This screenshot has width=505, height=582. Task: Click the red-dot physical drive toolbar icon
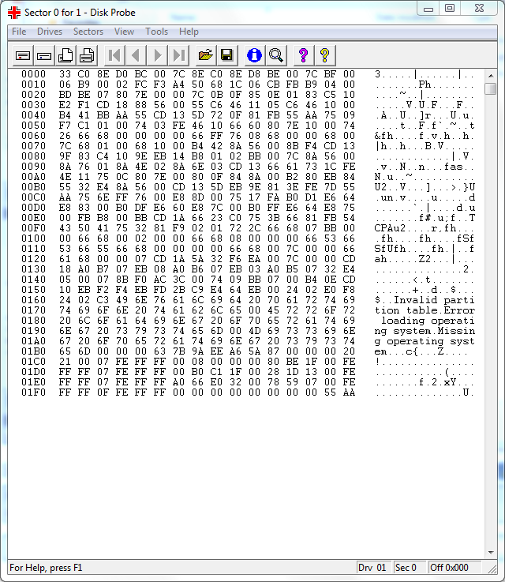[23, 56]
